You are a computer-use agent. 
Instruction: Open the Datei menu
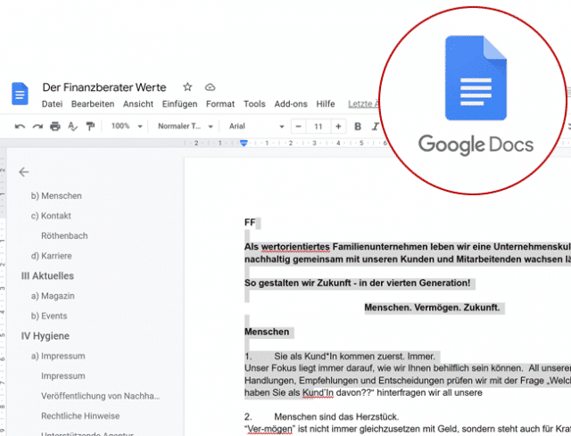coord(52,104)
